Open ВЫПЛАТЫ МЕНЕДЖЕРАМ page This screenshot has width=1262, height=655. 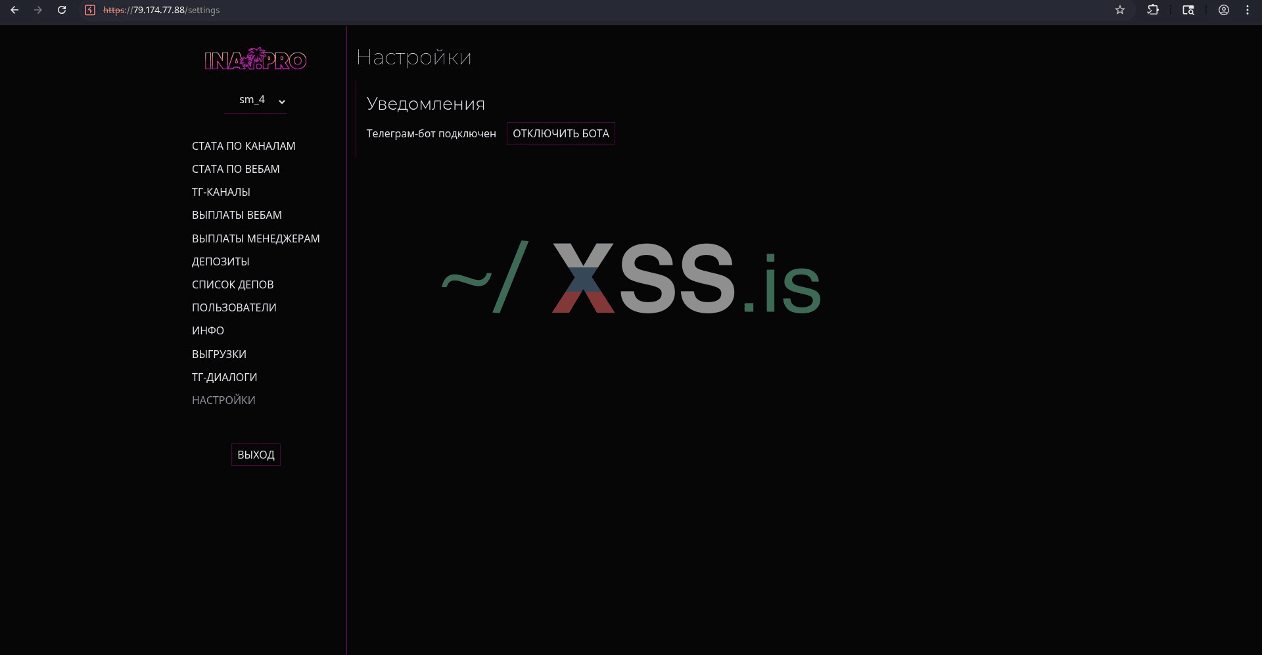256,238
